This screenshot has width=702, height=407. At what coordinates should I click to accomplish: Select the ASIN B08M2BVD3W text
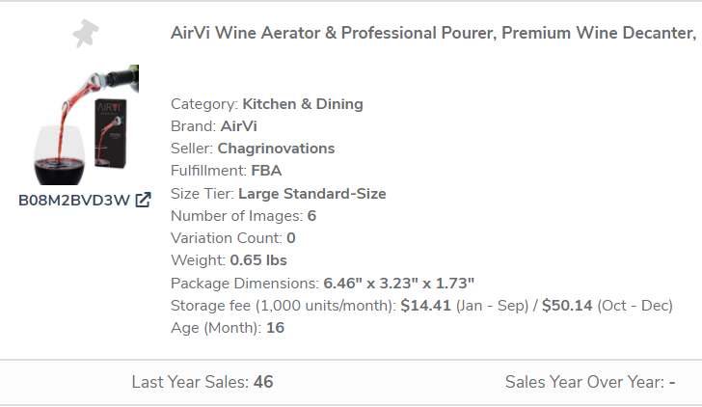74,201
